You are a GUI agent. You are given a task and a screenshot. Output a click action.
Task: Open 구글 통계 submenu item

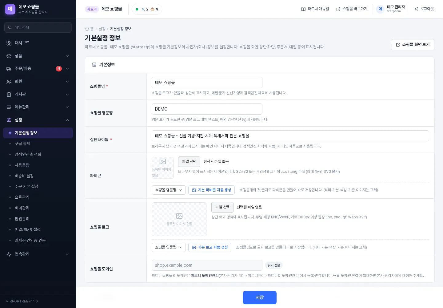pos(38,144)
